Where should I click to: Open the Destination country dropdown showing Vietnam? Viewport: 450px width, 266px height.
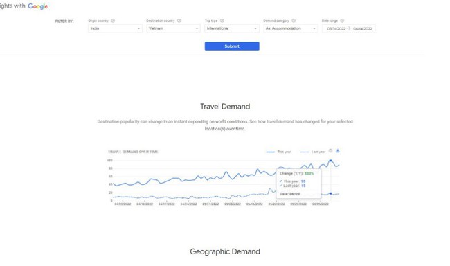coord(173,28)
